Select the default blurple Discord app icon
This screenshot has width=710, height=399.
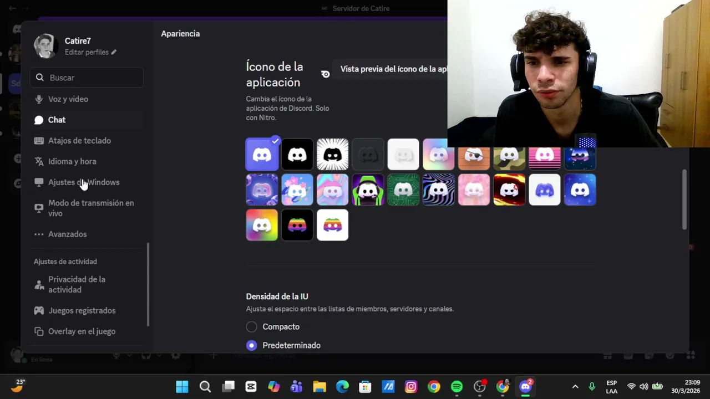tap(262, 154)
